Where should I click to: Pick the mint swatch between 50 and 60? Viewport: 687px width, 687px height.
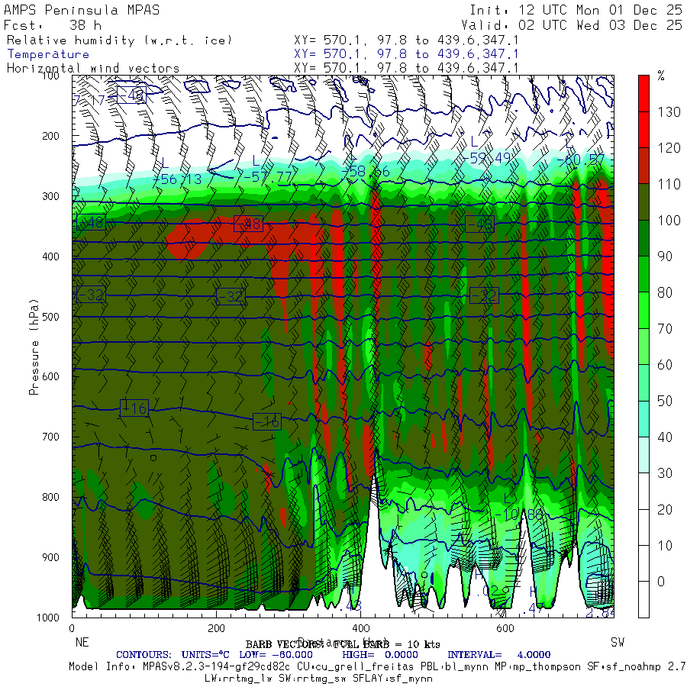click(643, 382)
